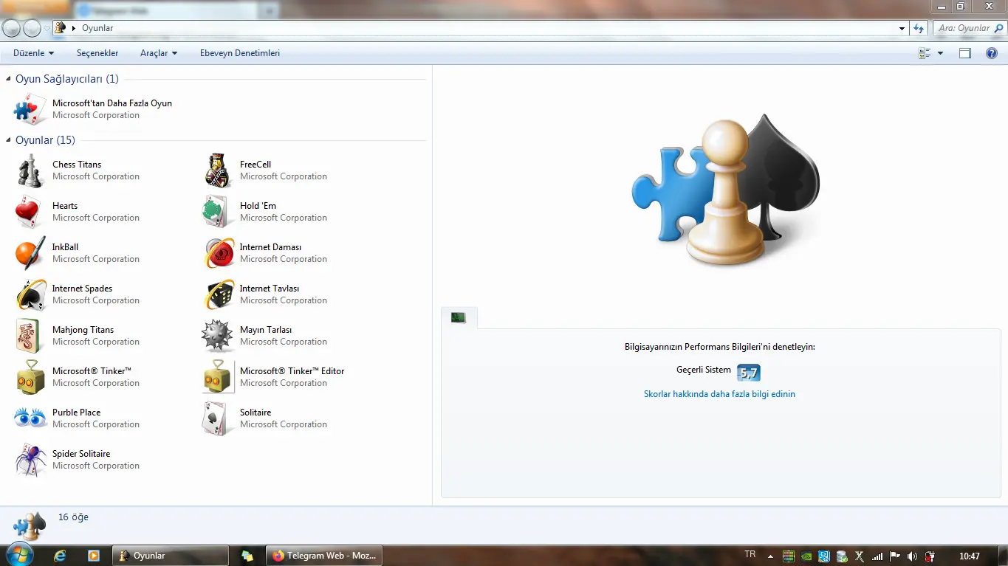The image size is (1008, 566).
Task: Switch to Oyunlar taskbar window
Action: tap(171, 556)
